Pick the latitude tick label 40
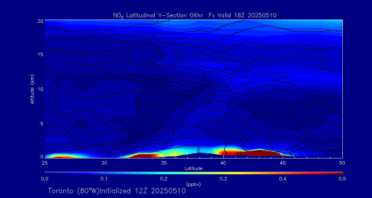The image size is (372, 198). coord(224,163)
